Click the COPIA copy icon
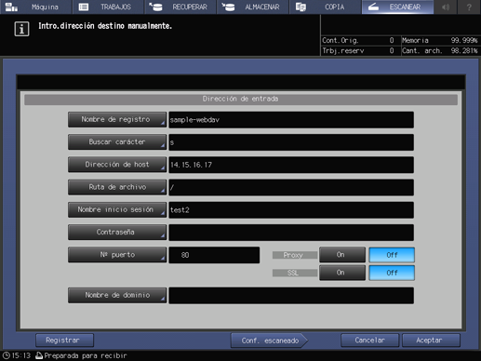Viewport: 481px width, 361px height. click(301, 7)
